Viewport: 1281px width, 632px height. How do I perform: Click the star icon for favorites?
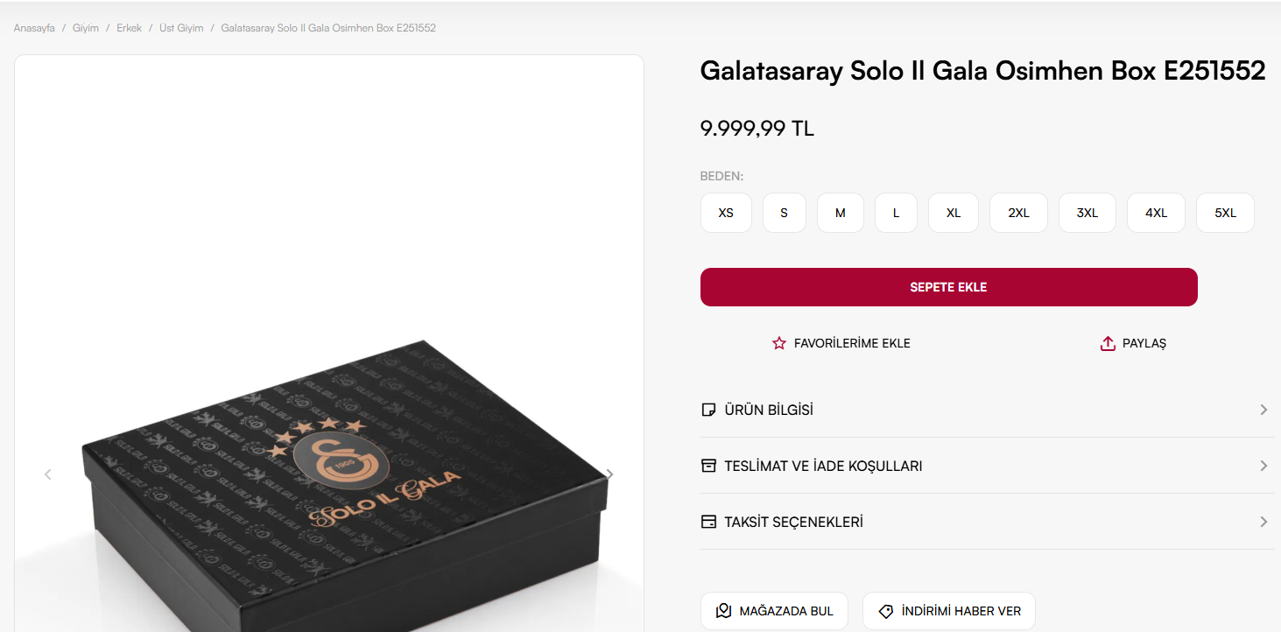pos(779,343)
